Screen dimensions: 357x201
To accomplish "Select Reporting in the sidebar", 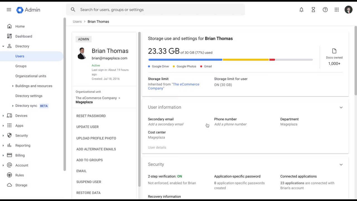I will pos(23,145).
